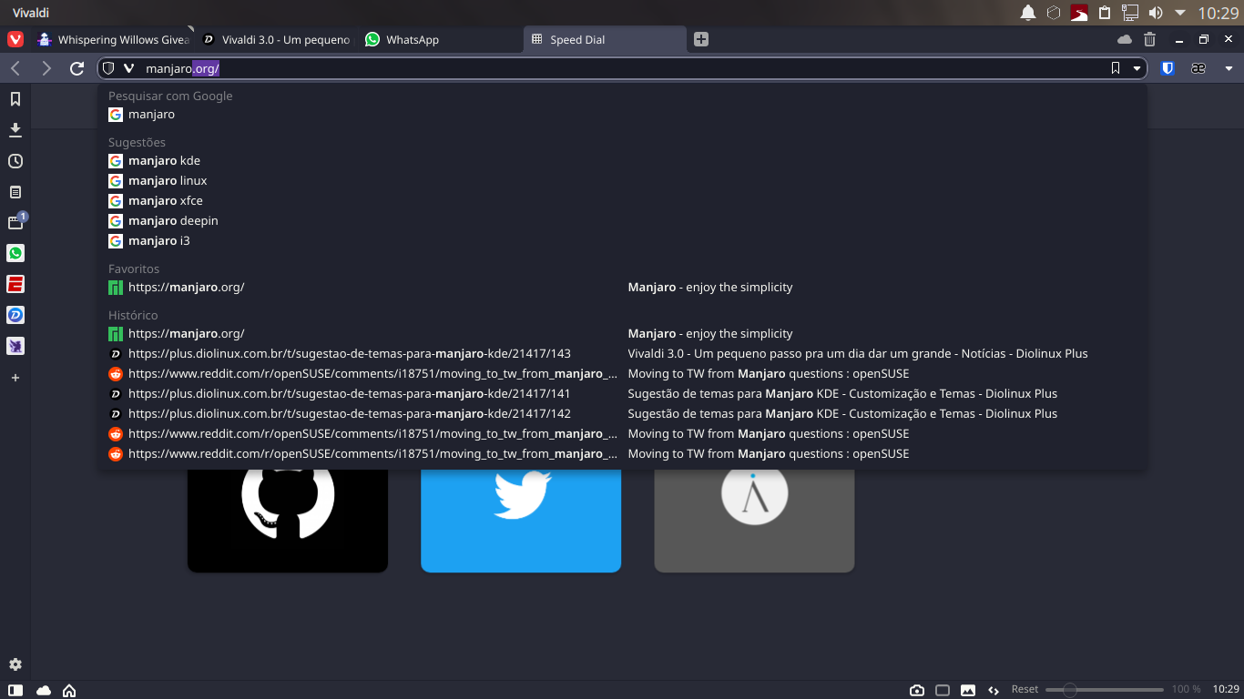
Task: Open diolinux history entry ending 21417/141
Action: click(622, 394)
